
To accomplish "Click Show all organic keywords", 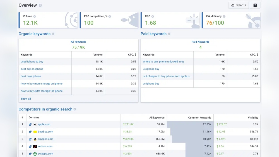I will click(x=26, y=99).
